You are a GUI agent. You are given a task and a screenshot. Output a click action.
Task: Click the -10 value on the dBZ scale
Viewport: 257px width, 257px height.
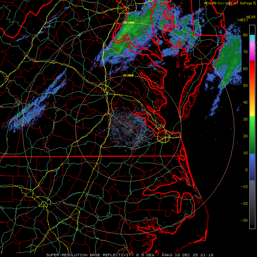pyautogui.click(x=244, y=187)
